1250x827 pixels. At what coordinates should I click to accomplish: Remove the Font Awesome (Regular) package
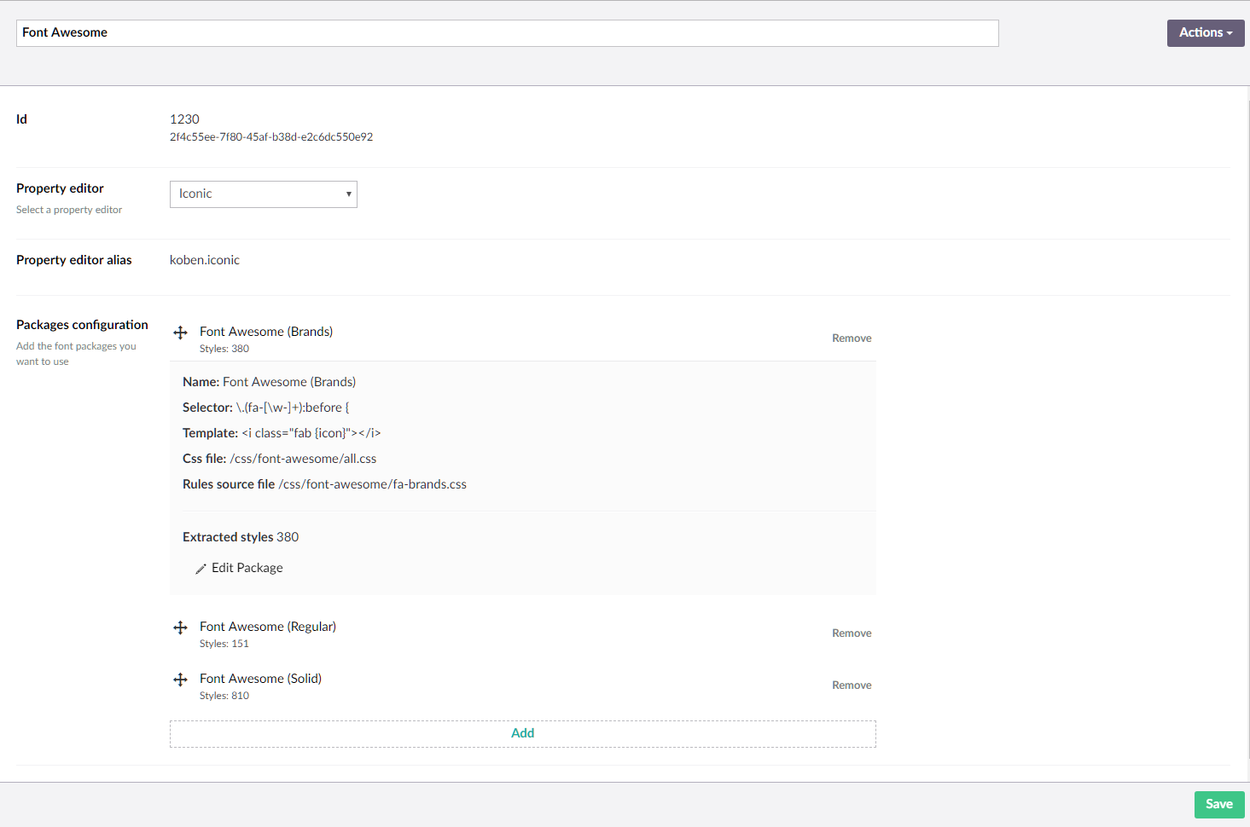point(852,633)
